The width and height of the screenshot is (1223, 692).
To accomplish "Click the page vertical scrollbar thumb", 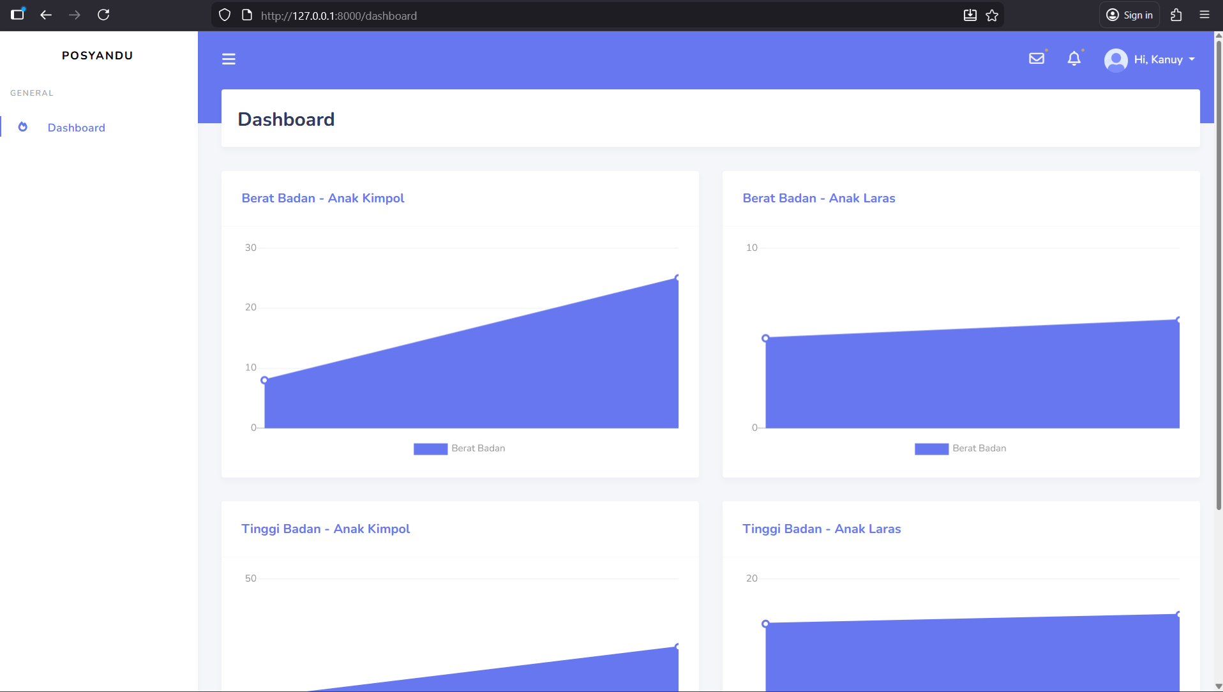I will (x=1218, y=275).
